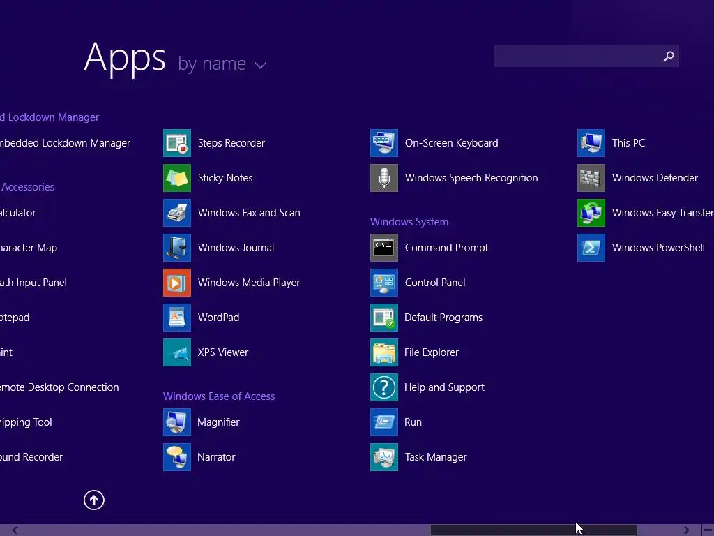The image size is (714, 536).
Task: Open Sound Recorder entry
Action: click(x=31, y=457)
